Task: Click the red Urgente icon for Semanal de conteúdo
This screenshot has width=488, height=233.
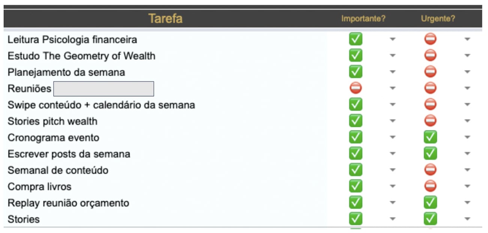Action: 430,170
